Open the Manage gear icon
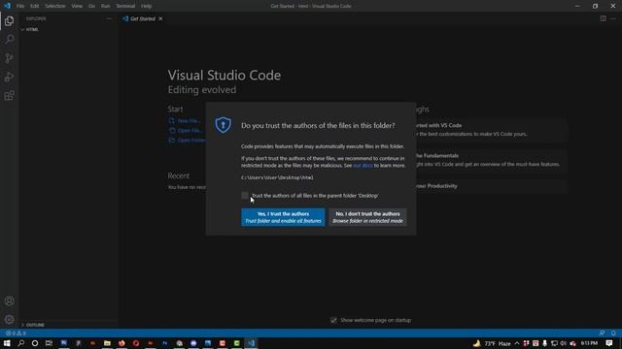Viewport: 622px width, 349px height. pyautogui.click(x=9, y=319)
